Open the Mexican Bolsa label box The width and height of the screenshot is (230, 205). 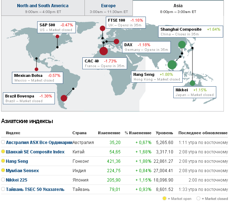pyautogui.click(x=38, y=78)
